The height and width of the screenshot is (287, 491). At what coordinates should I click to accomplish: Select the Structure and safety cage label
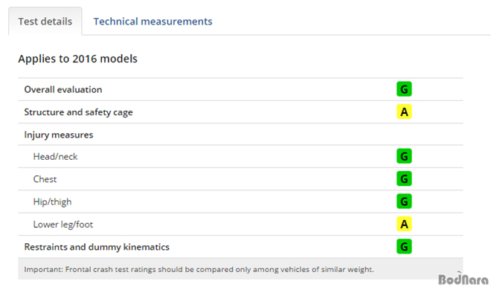click(x=78, y=112)
